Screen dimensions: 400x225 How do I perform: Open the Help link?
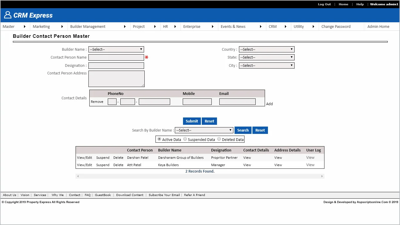(360, 4)
